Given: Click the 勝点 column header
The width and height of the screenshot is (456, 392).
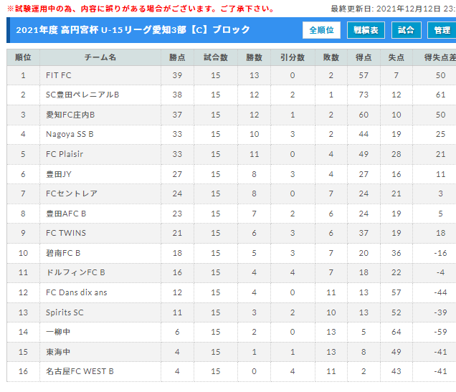Looking at the screenshot, I should [177, 57].
